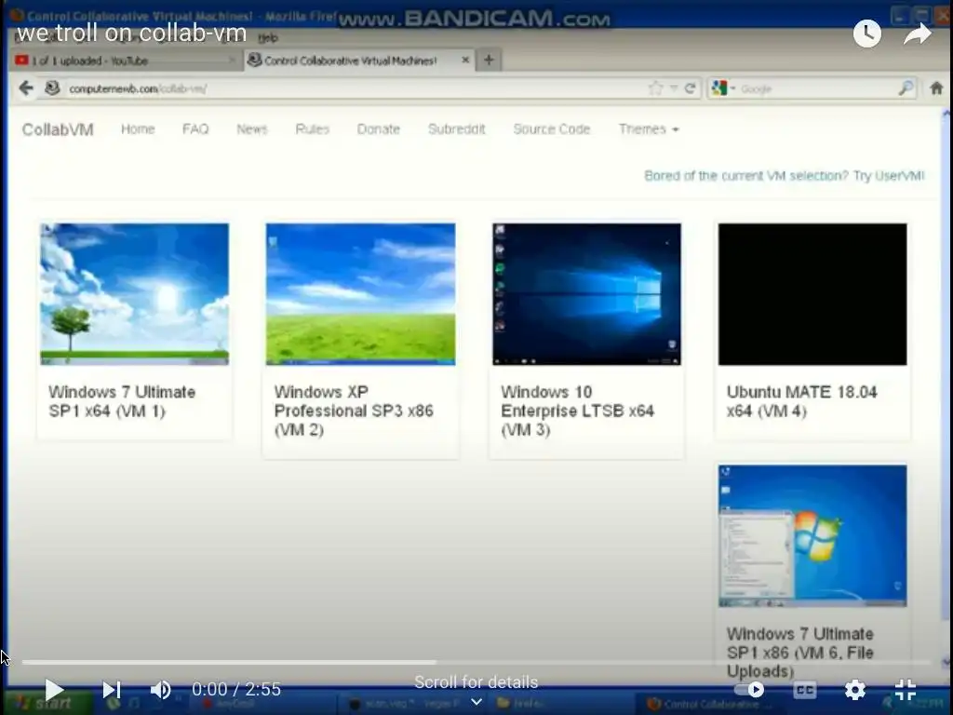Screen dimensions: 953x715
Task: Open the FAQ page
Action: pos(195,128)
